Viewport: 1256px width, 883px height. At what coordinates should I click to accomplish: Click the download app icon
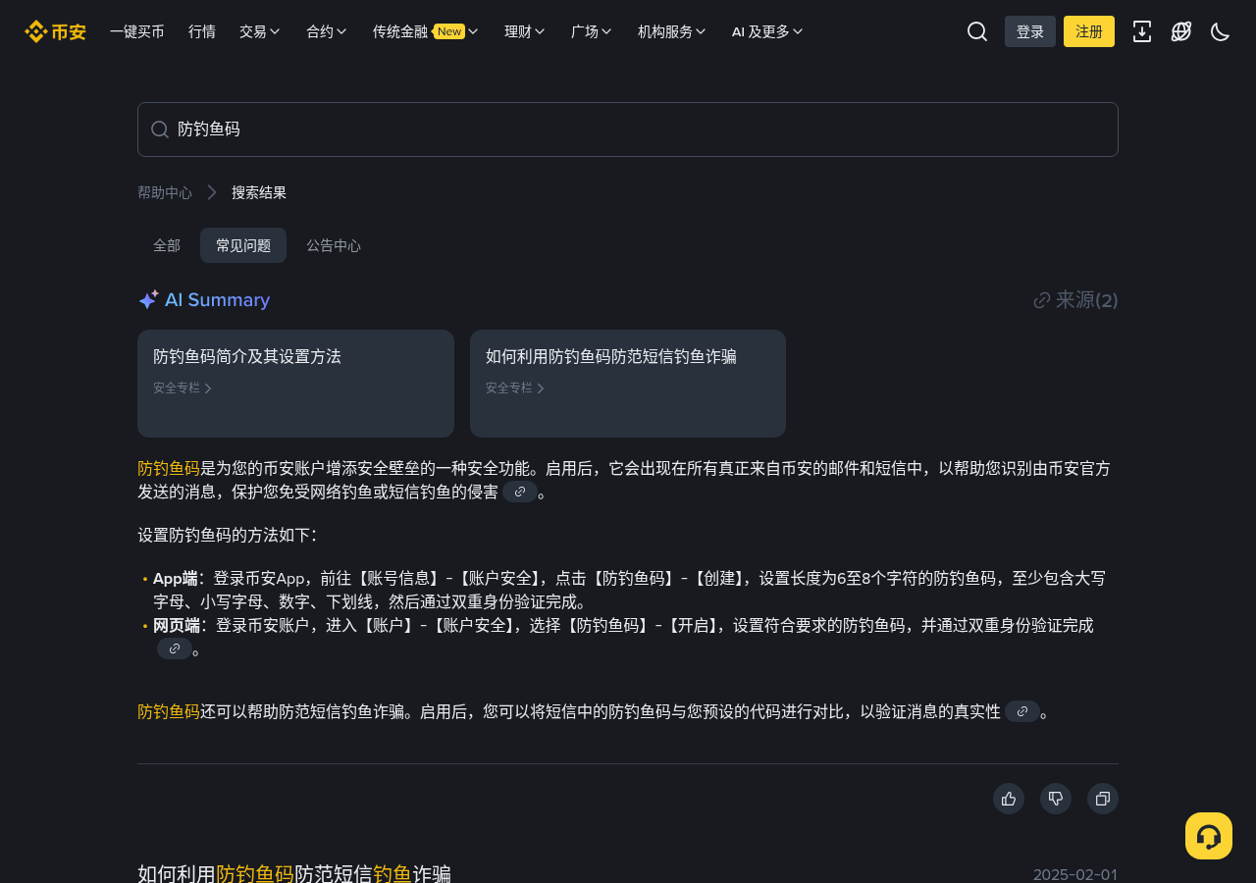tap(1142, 31)
